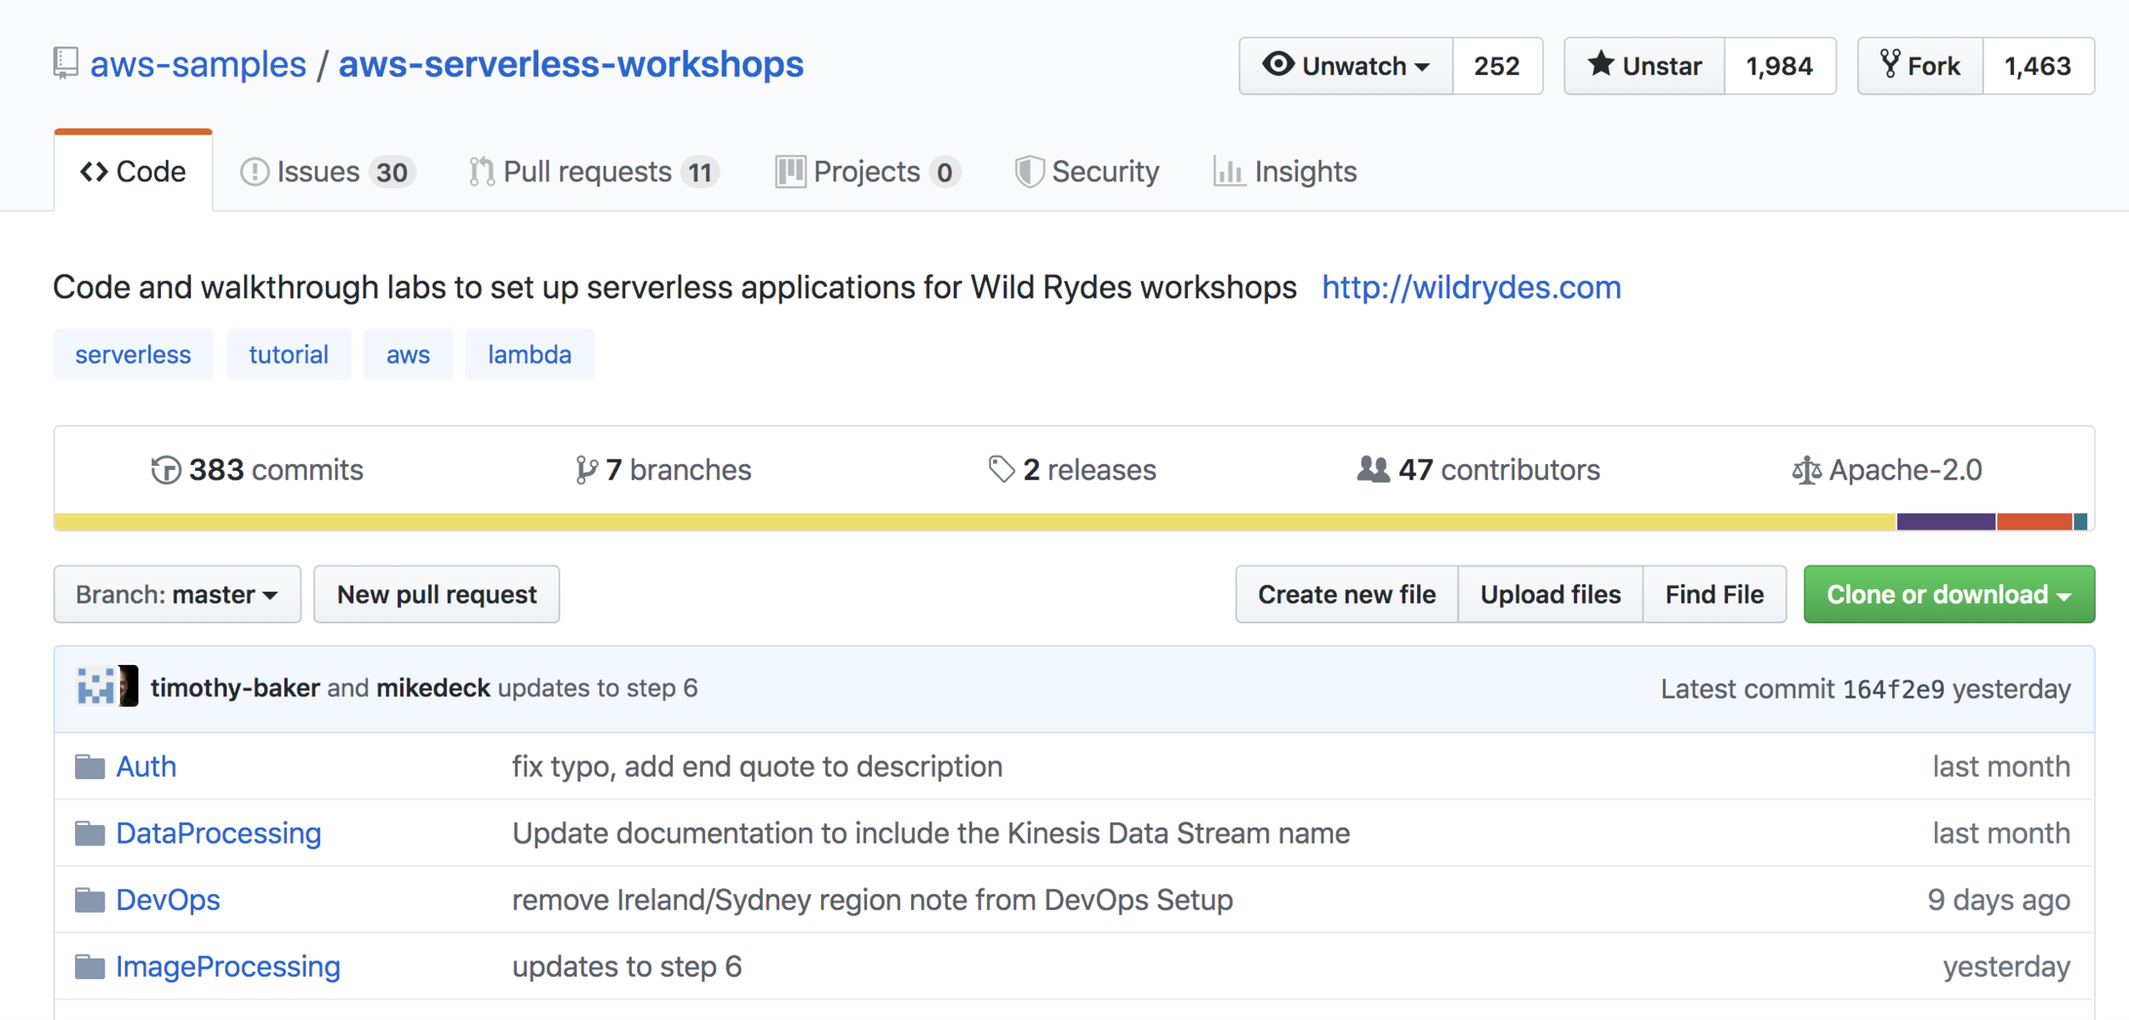Screen dimensions: 2129x1020
Task: Click the branches git-branch icon
Action: [585, 470]
